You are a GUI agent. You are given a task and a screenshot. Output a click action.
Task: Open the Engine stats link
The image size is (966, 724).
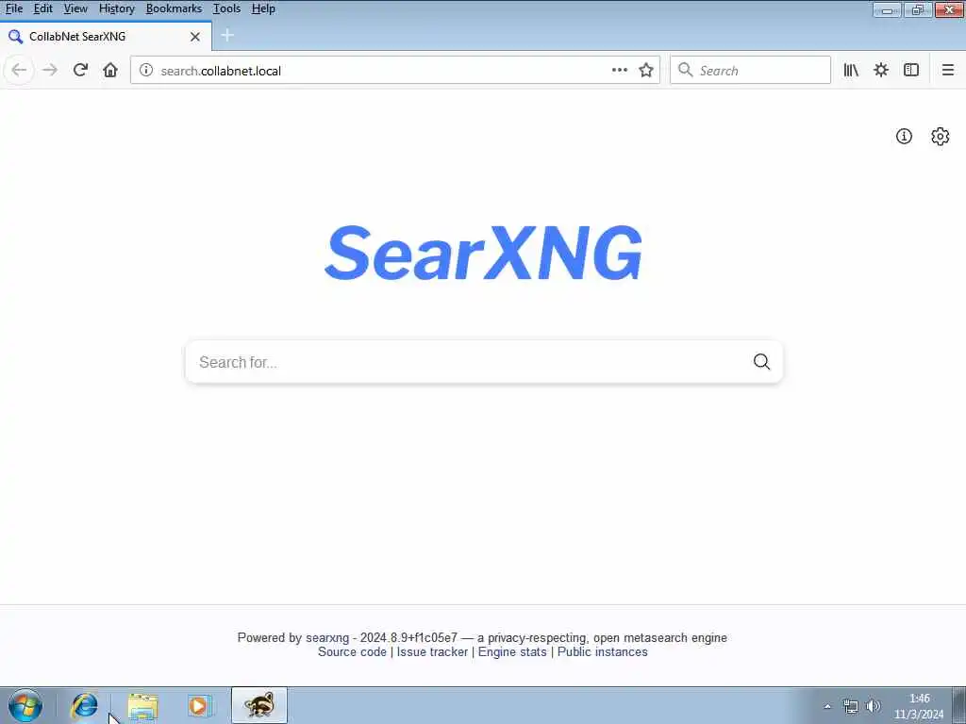pos(512,652)
